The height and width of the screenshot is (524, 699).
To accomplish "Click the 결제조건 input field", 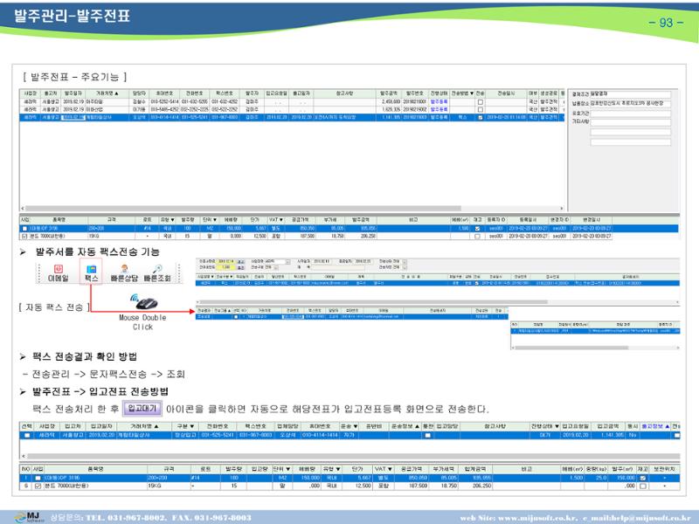I will point(630,94).
